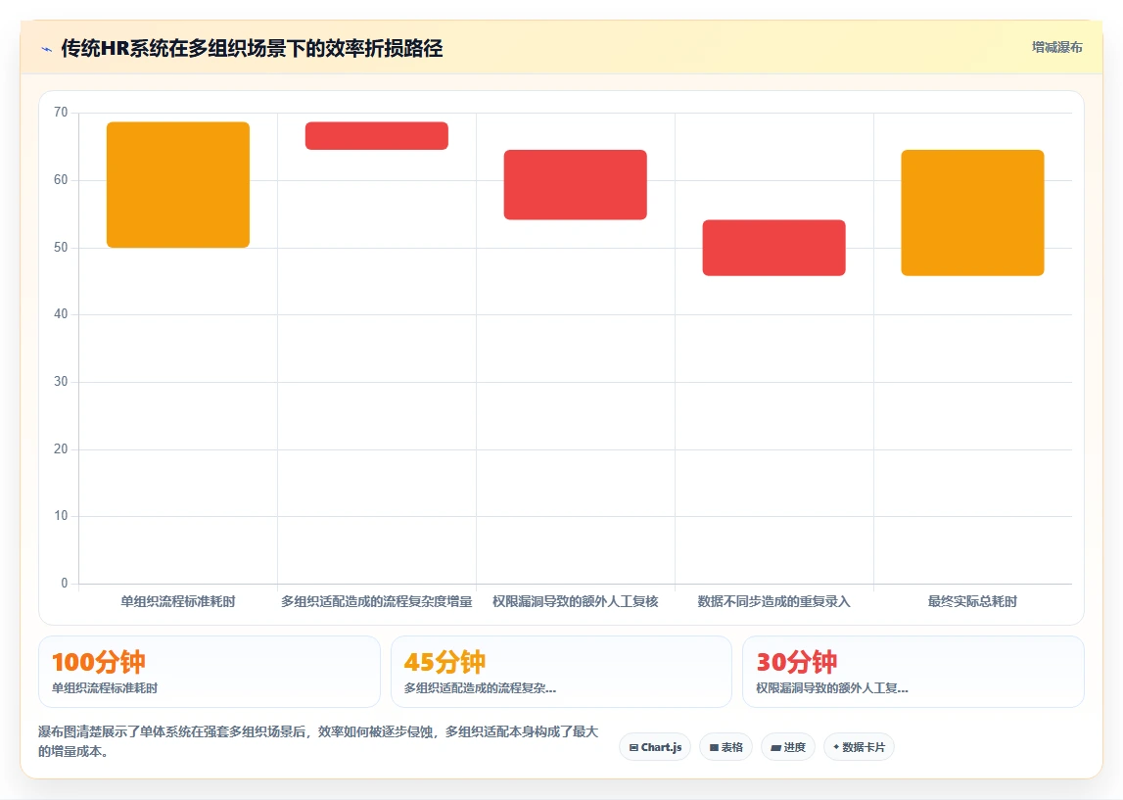Click the truncated caption 权限漏洞导致的额外人工复…

pyautogui.click(x=832, y=688)
